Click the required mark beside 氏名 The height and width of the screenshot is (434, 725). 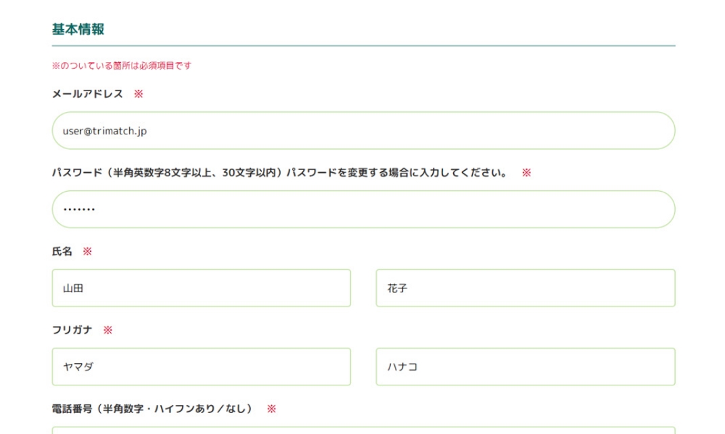click(87, 251)
